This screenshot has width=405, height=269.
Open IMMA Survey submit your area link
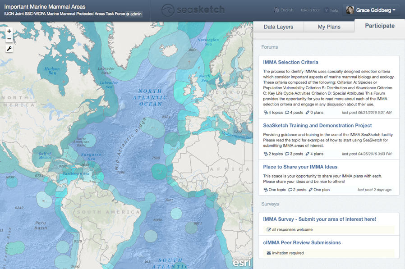pyautogui.click(x=319, y=219)
